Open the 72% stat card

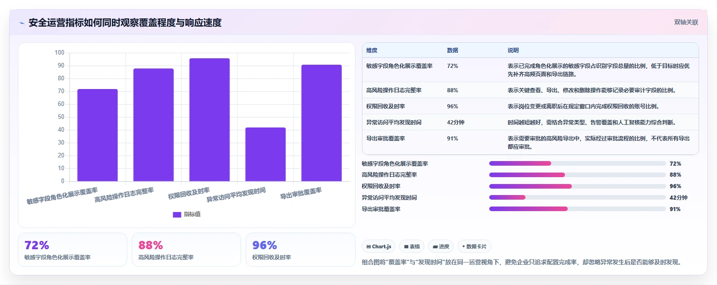click(73, 250)
